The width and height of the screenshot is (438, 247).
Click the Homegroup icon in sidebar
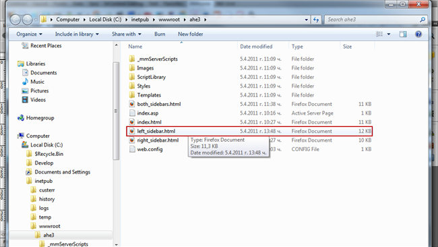(x=21, y=118)
